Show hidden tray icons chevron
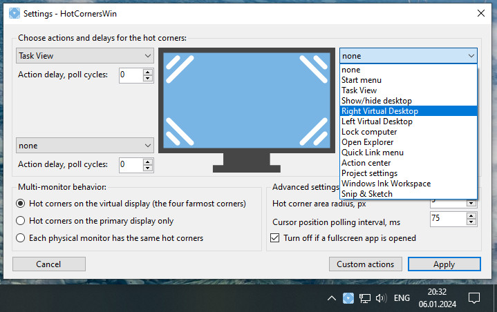Screen dimensions: 497x312 click(x=332, y=298)
